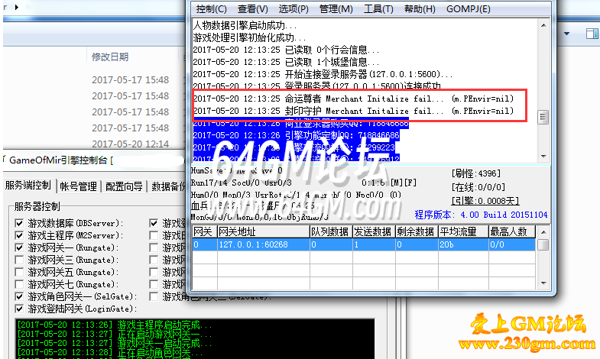The width and height of the screenshot is (600, 359).
Task: Enable 游戏网关五 (Rungate) checkbox
Action: [x=19, y=272]
